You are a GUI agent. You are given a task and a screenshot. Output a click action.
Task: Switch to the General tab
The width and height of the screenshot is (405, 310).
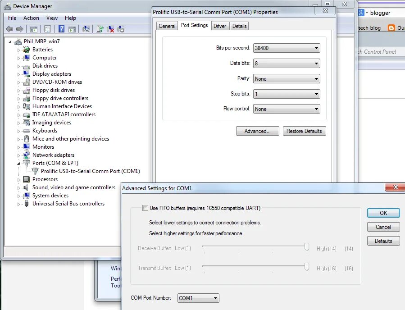167,26
